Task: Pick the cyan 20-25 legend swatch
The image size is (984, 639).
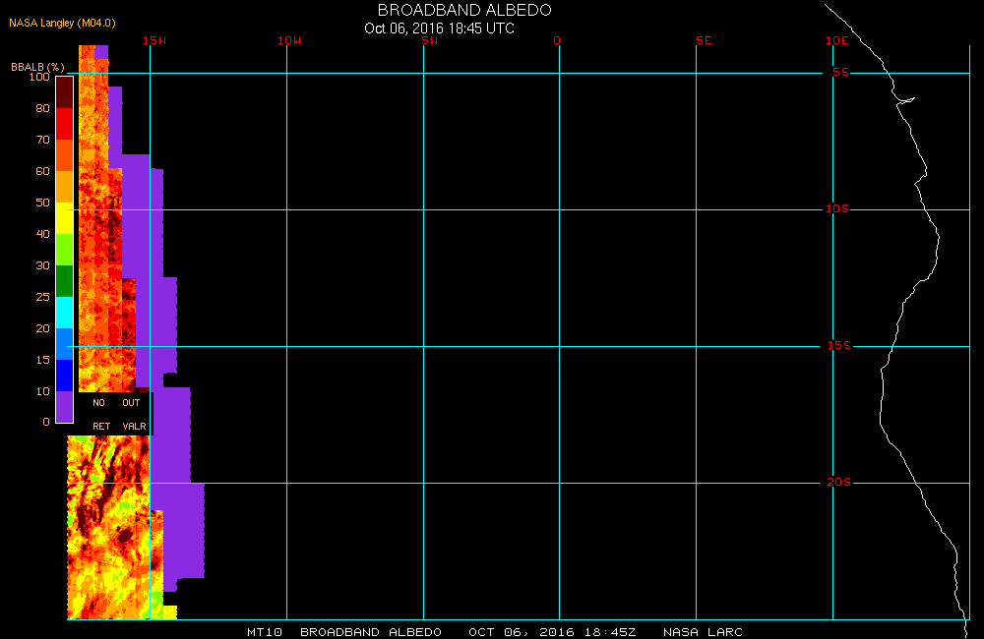Action: click(65, 313)
